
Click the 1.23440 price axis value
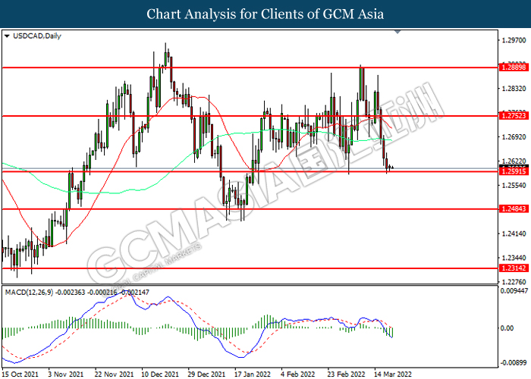point(514,258)
